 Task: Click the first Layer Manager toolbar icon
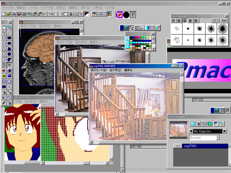click(x=192, y=124)
